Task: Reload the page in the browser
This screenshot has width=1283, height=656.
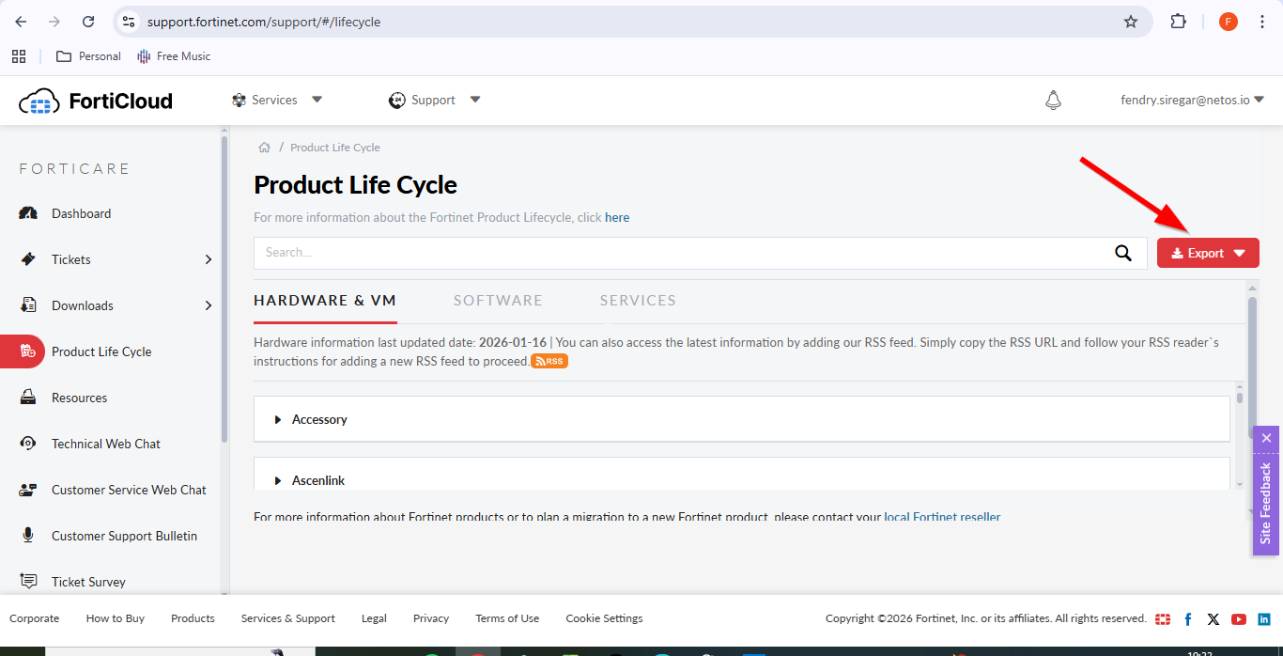Action: coord(88,22)
